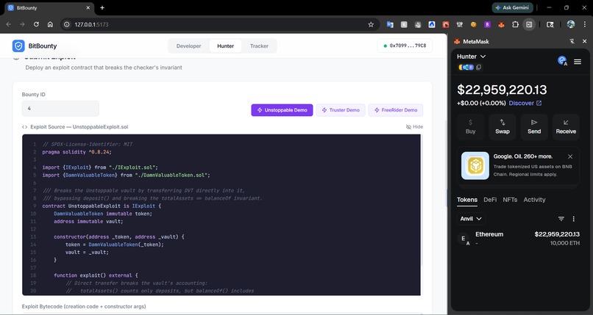This screenshot has height=315, width=593.
Task: Filter the MetaMask token list
Action: [561, 219]
